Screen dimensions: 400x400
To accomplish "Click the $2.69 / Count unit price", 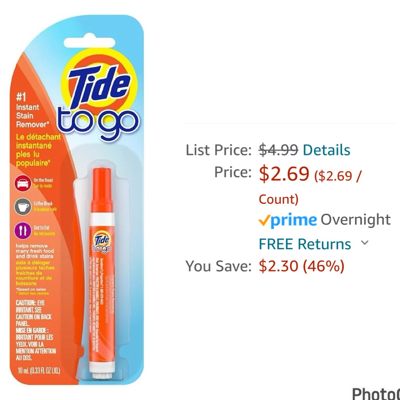I will pyautogui.click(x=310, y=187).
